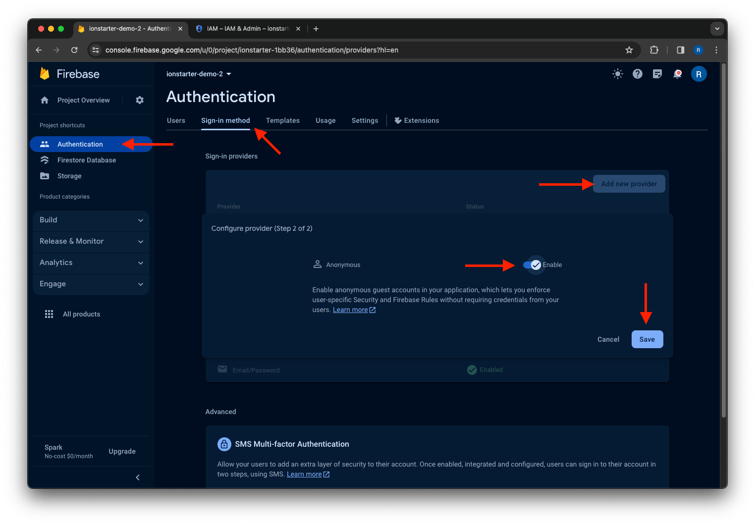This screenshot has width=755, height=525.
Task: Open Chrome three-dot menu
Action: pyautogui.click(x=716, y=50)
